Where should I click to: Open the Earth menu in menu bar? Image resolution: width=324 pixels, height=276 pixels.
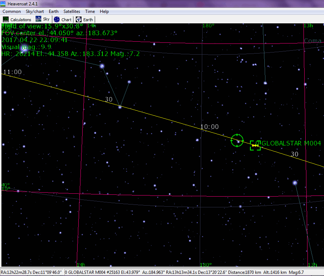[x=54, y=11]
